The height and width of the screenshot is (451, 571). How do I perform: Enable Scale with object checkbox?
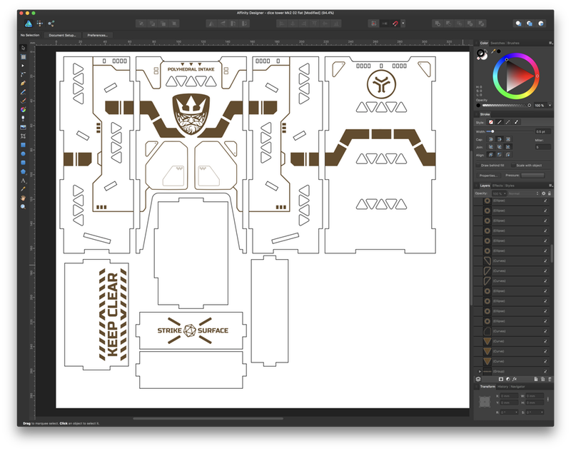tap(513, 166)
